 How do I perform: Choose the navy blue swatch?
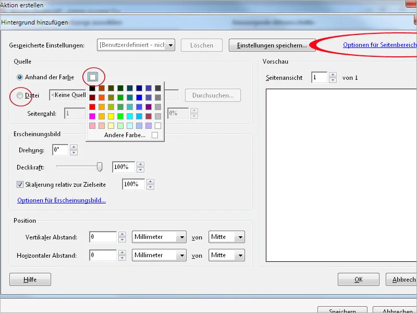pos(139,88)
